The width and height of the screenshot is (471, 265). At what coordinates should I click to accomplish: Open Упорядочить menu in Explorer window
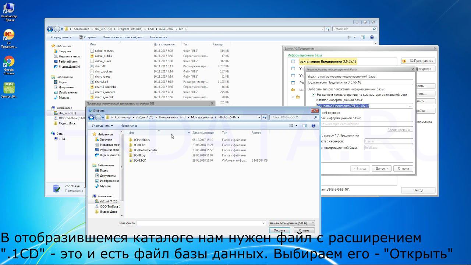61,37
